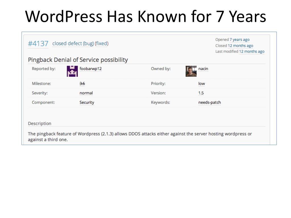Filter by severity 'normal'
The image size is (291, 218).
[x=86, y=93]
